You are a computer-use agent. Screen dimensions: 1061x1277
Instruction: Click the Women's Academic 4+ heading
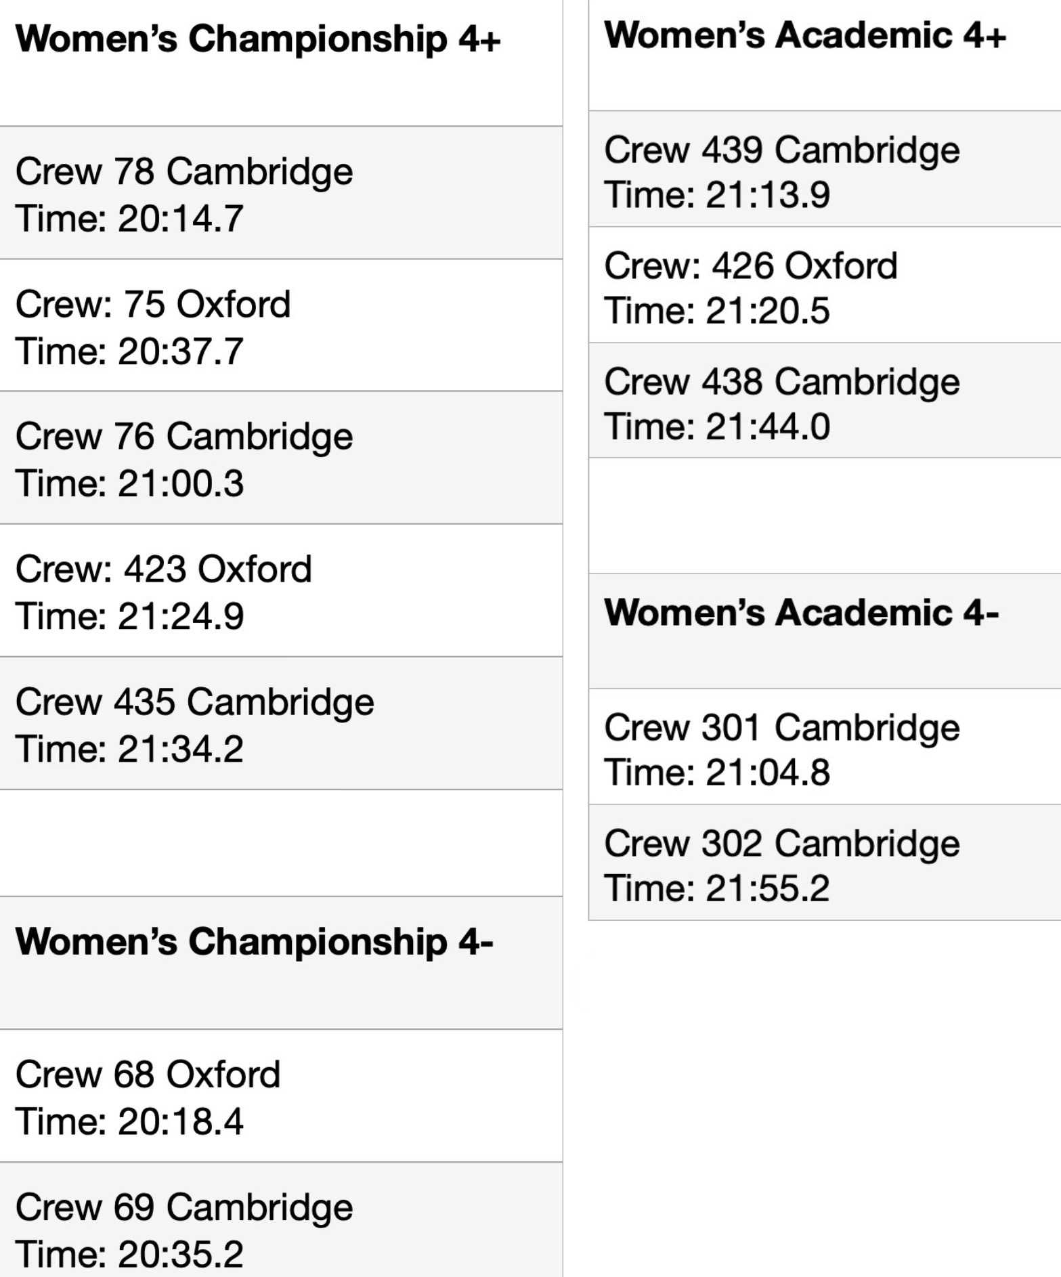tap(804, 35)
